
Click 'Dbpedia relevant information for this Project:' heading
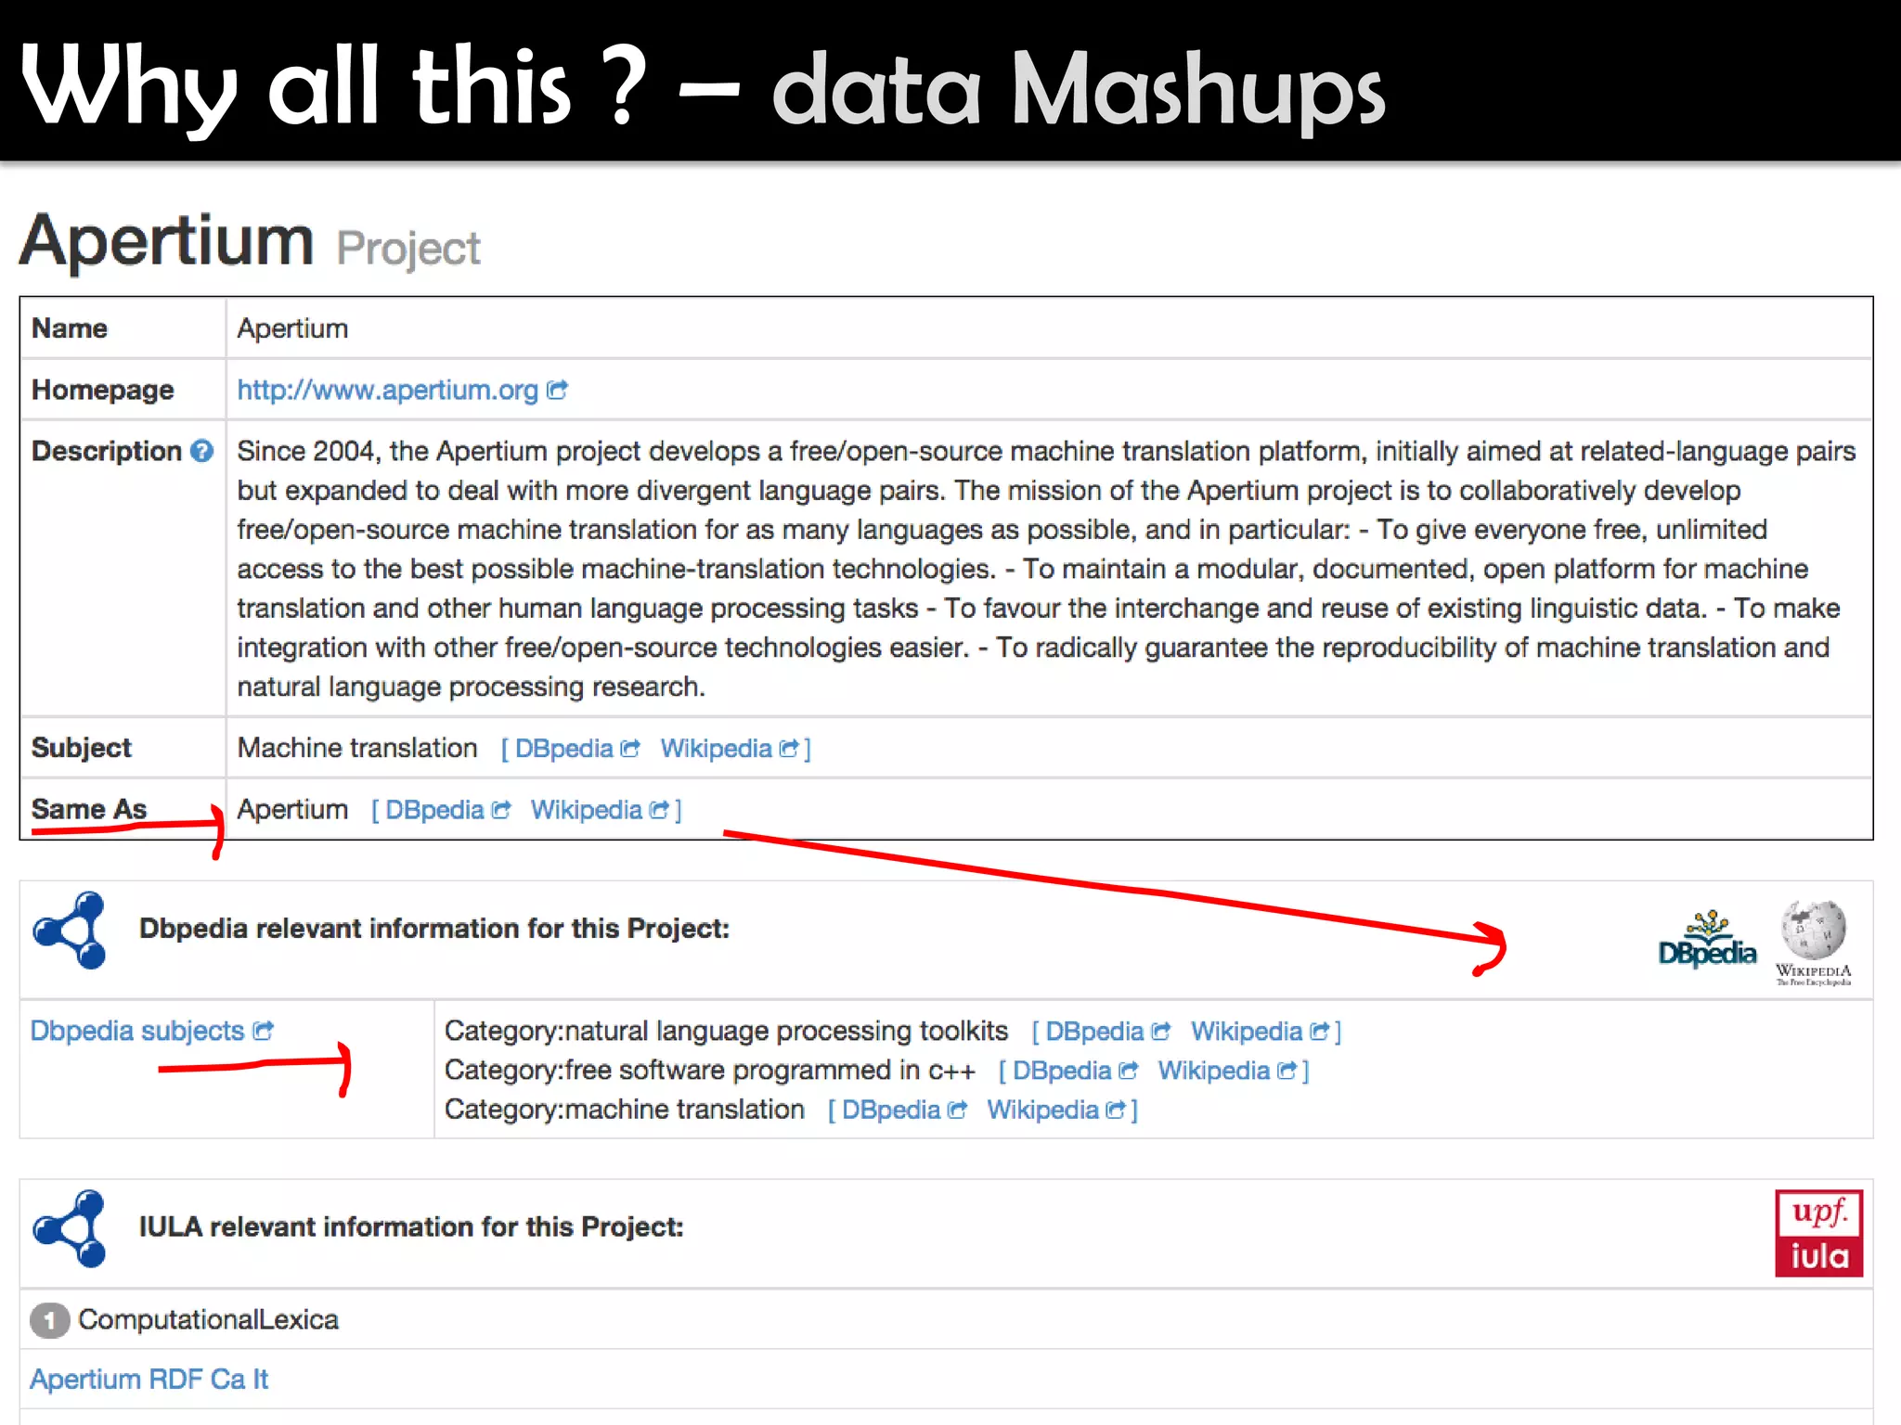434,929
